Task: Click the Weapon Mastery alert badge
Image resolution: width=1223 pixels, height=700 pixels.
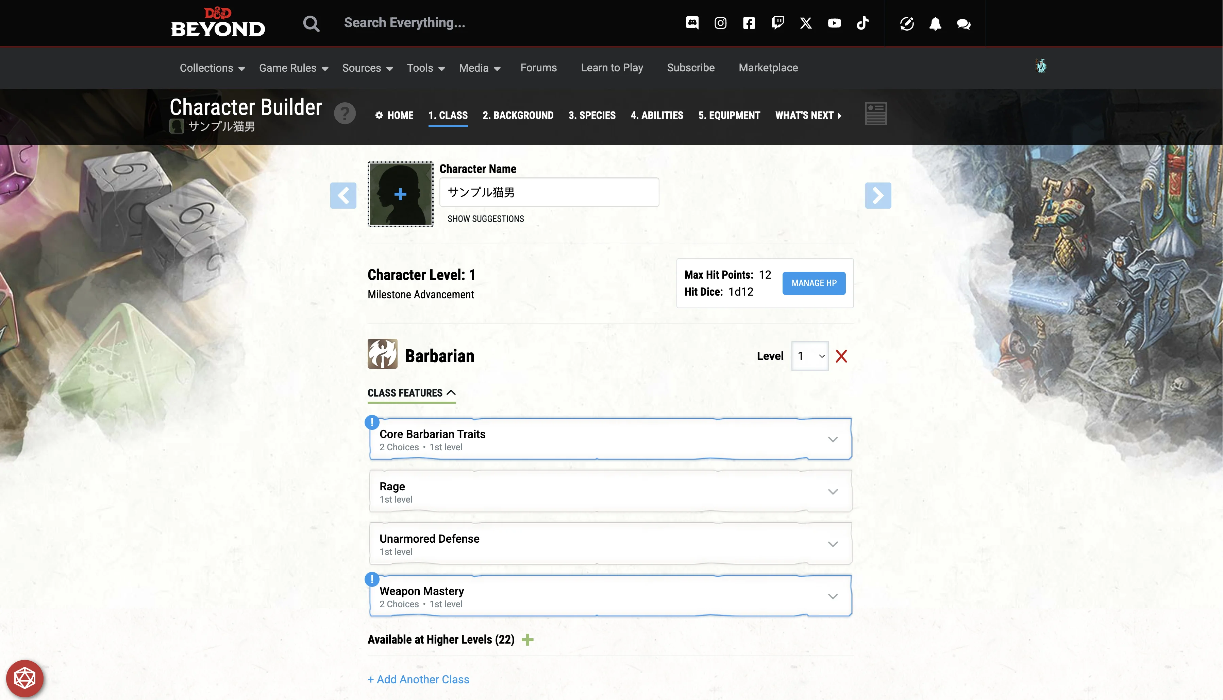Action: [372, 579]
